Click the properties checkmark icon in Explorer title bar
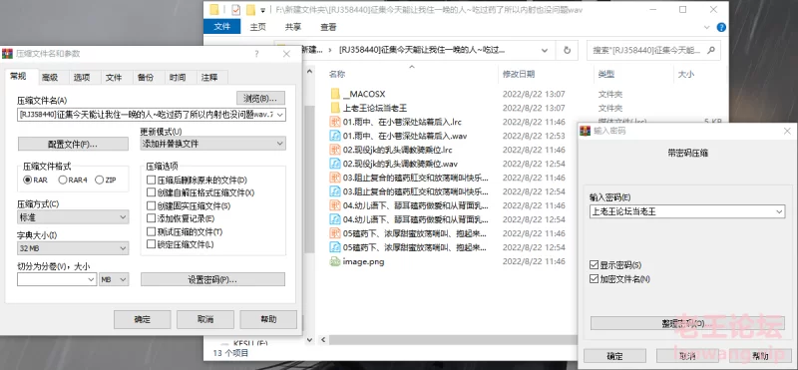 coord(235,10)
